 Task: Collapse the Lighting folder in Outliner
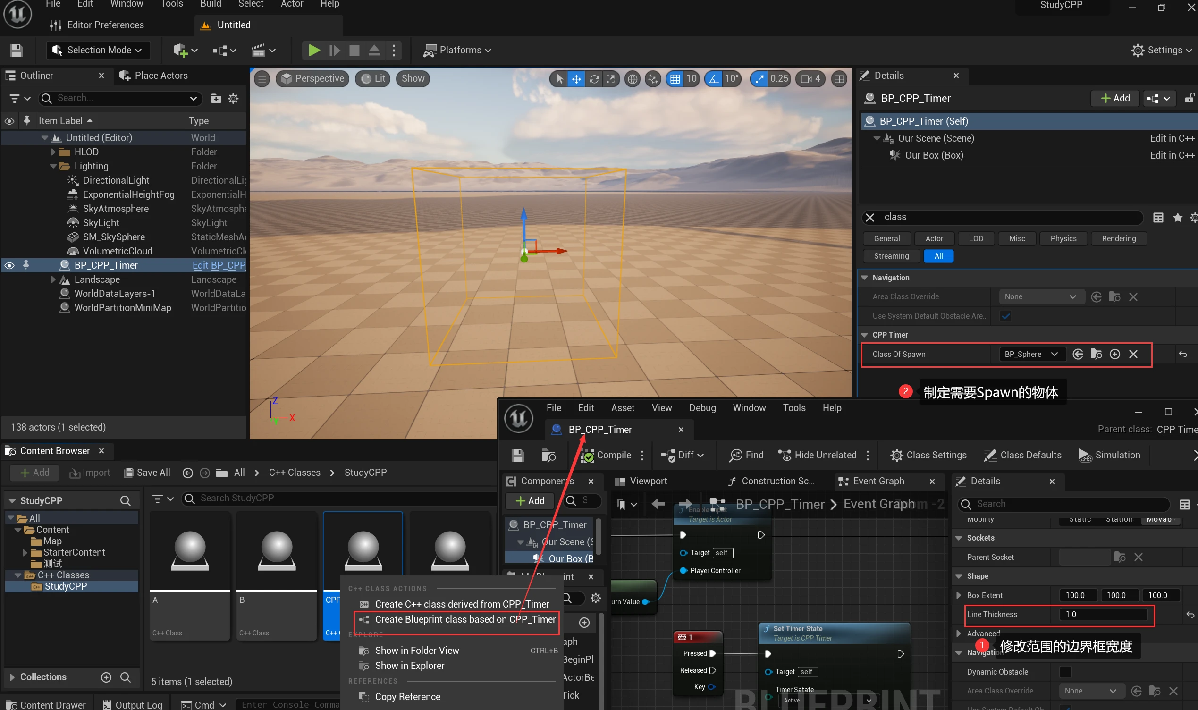click(53, 166)
